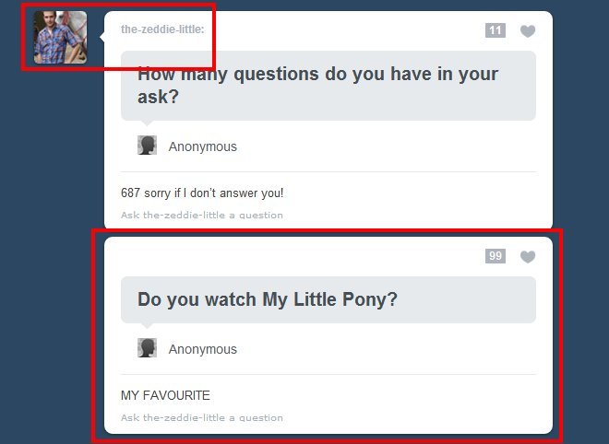This screenshot has height=444, width=609.
Task: Click the speech pointer beside the avatar
Action: pyautogui.click(x=102, y=37)
